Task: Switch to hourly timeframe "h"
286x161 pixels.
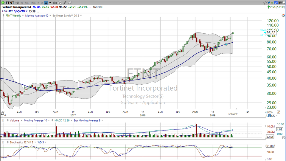Action: tap(38, 3)
